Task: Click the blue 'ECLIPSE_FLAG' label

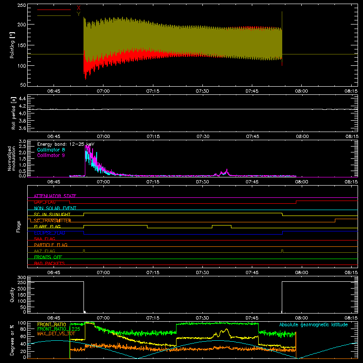Action: tap(49, 233)
